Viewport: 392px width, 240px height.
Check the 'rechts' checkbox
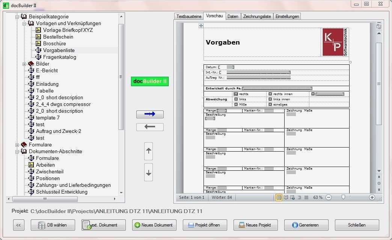[236, 94]
